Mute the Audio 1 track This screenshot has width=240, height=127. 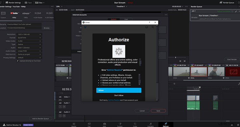point(64,107)
